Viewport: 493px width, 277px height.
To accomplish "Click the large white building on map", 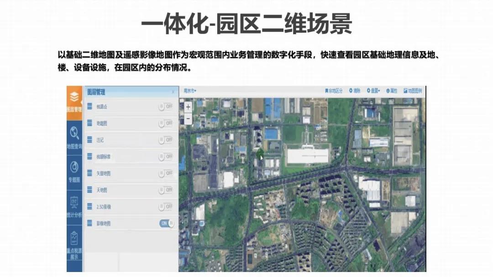I will click(x=308, y=156).
